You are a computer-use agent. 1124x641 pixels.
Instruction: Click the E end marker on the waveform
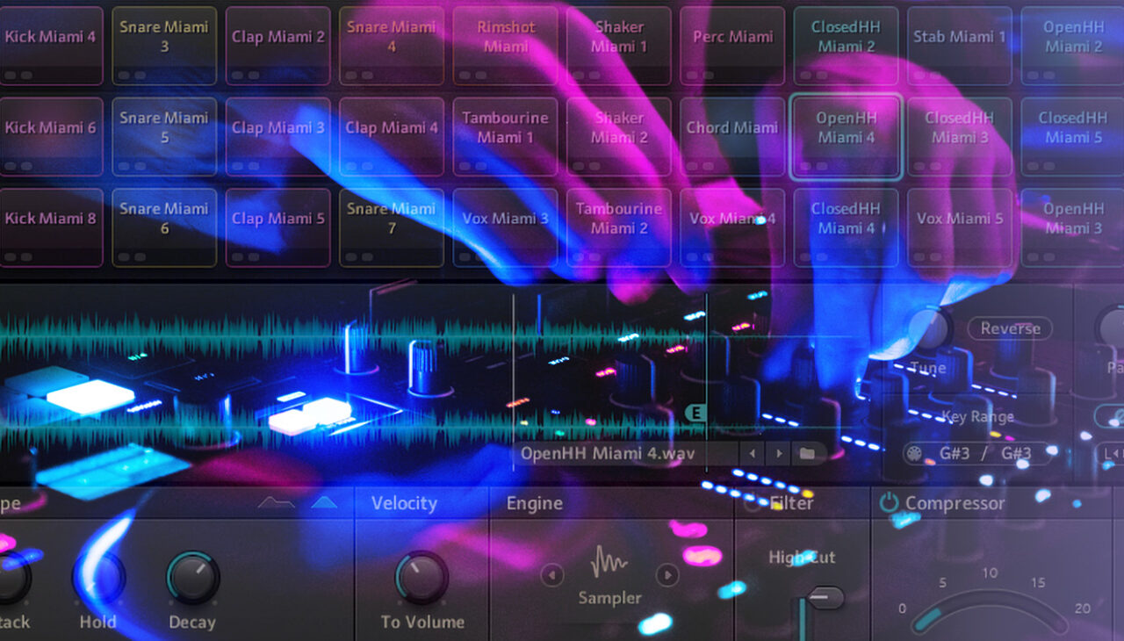click(x=696, y=411)
